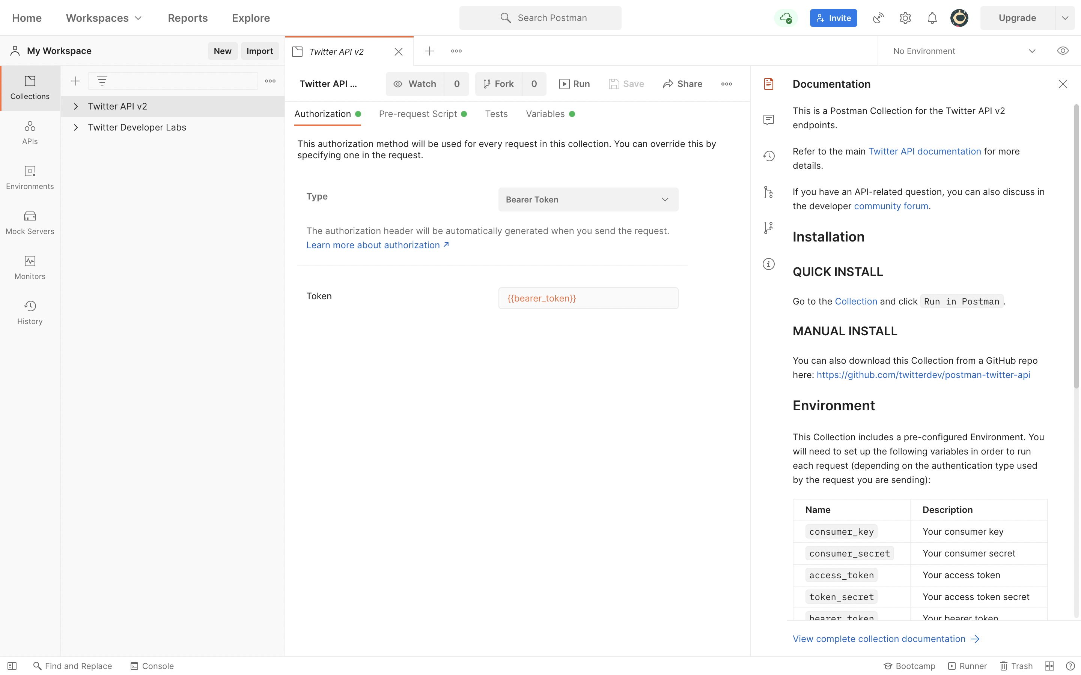Toggle the sidebar using bottom-left icon

pos(12,666)
